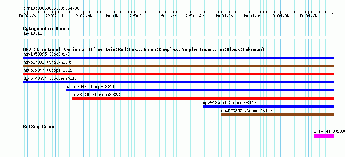Click the 39664.5k ruler tick label
The height and width of the screenshot is (157, 345).
point(252,15)
